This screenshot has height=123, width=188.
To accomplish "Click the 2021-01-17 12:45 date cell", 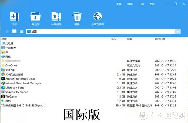I will click(165, 83).
